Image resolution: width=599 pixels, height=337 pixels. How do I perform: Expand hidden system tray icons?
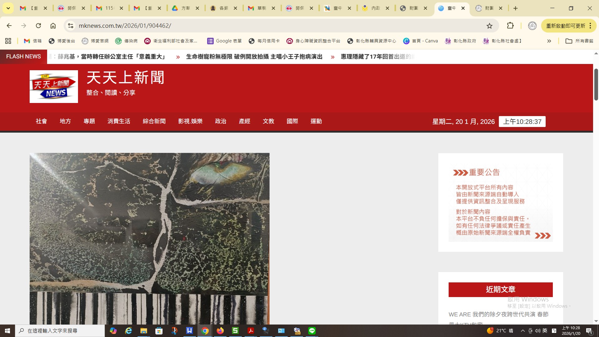click(x=523, y=331)
